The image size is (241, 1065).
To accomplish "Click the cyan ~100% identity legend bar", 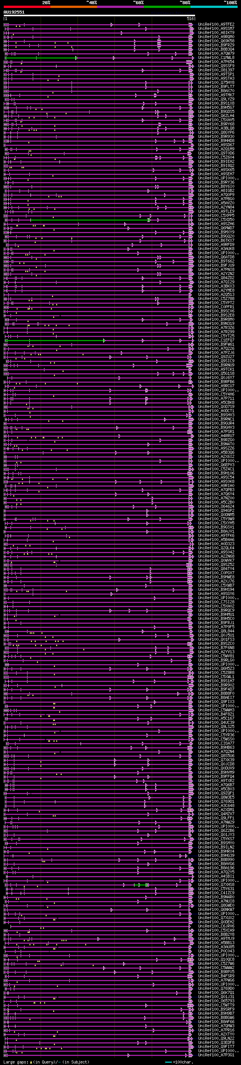I will click(214, 7).
